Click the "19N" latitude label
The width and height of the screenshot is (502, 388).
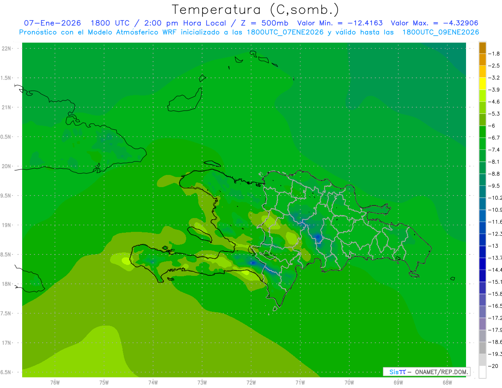[x=7, y=225]
